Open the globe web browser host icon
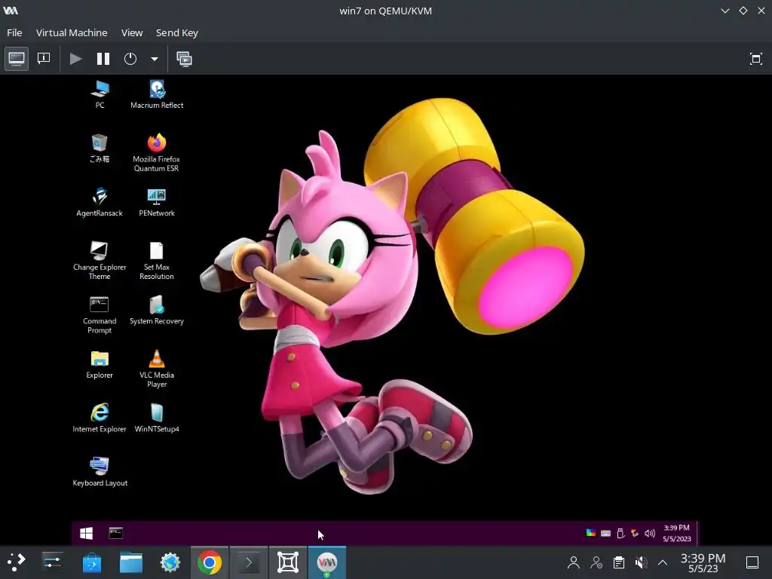This screenshot has width=772, height=579. click(x=170, y=562)
